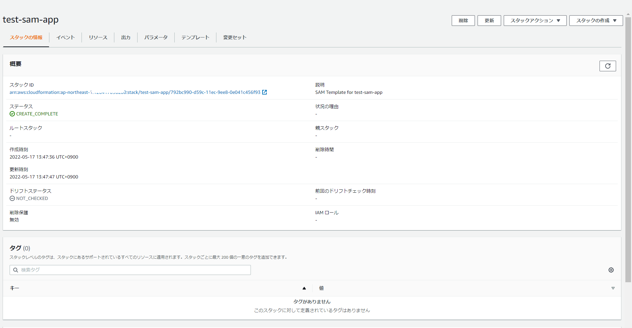Click the 削除 button
The width and height of the screenshot is (632, 328).
click(463, 21)
